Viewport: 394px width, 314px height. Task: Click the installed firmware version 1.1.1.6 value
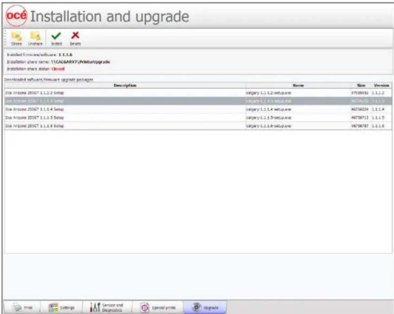point(65,55)
